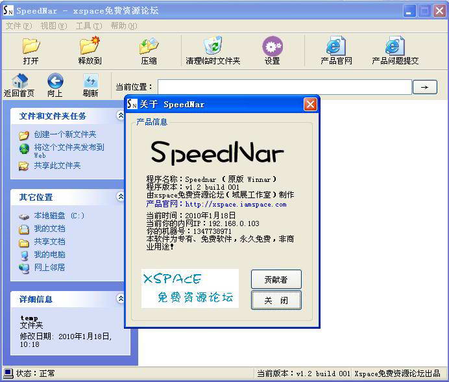The width and height of the screenshot is (449, 382).
Task: Click Xspace免费资源论坛出品 status text
Action: pyautogui.click(x=397, y=374)
